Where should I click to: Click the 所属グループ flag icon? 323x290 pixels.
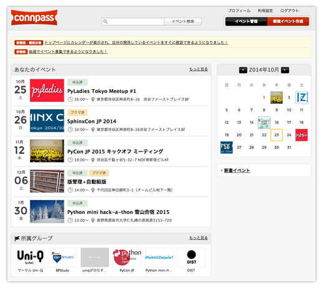(x=17, y=238)
